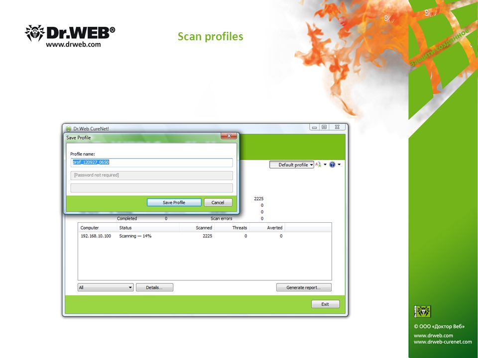Click the blue help icon

click(x=332, y=165)
